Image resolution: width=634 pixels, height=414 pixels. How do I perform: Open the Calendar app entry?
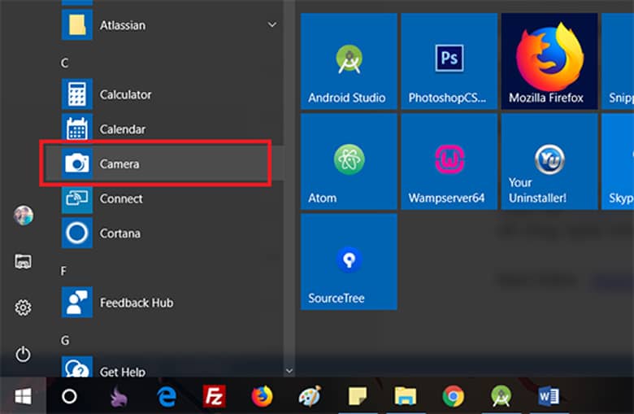coord(154,129)
